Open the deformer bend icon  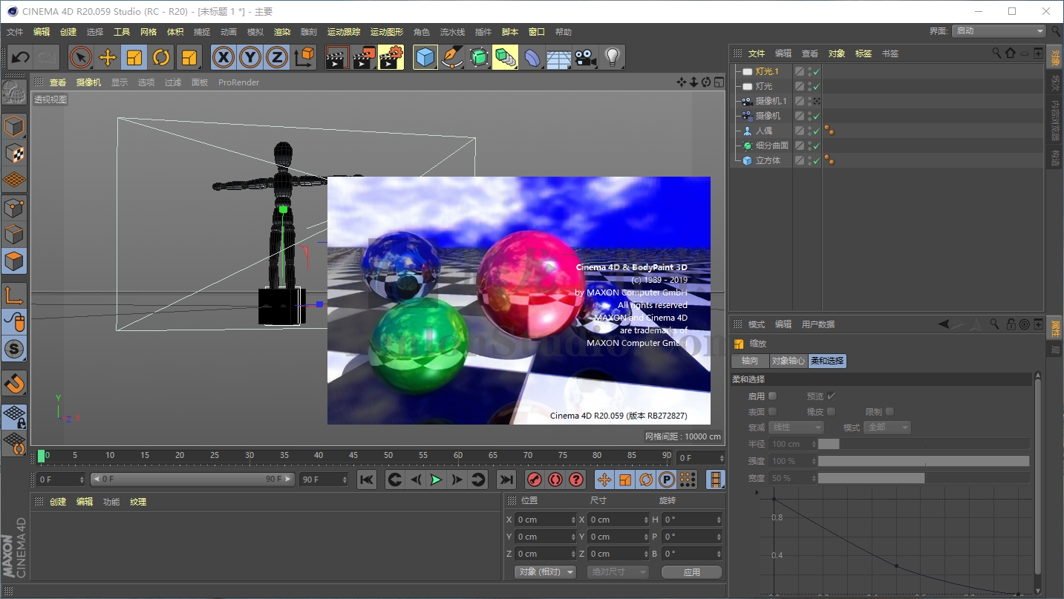(x=532, y=57)
